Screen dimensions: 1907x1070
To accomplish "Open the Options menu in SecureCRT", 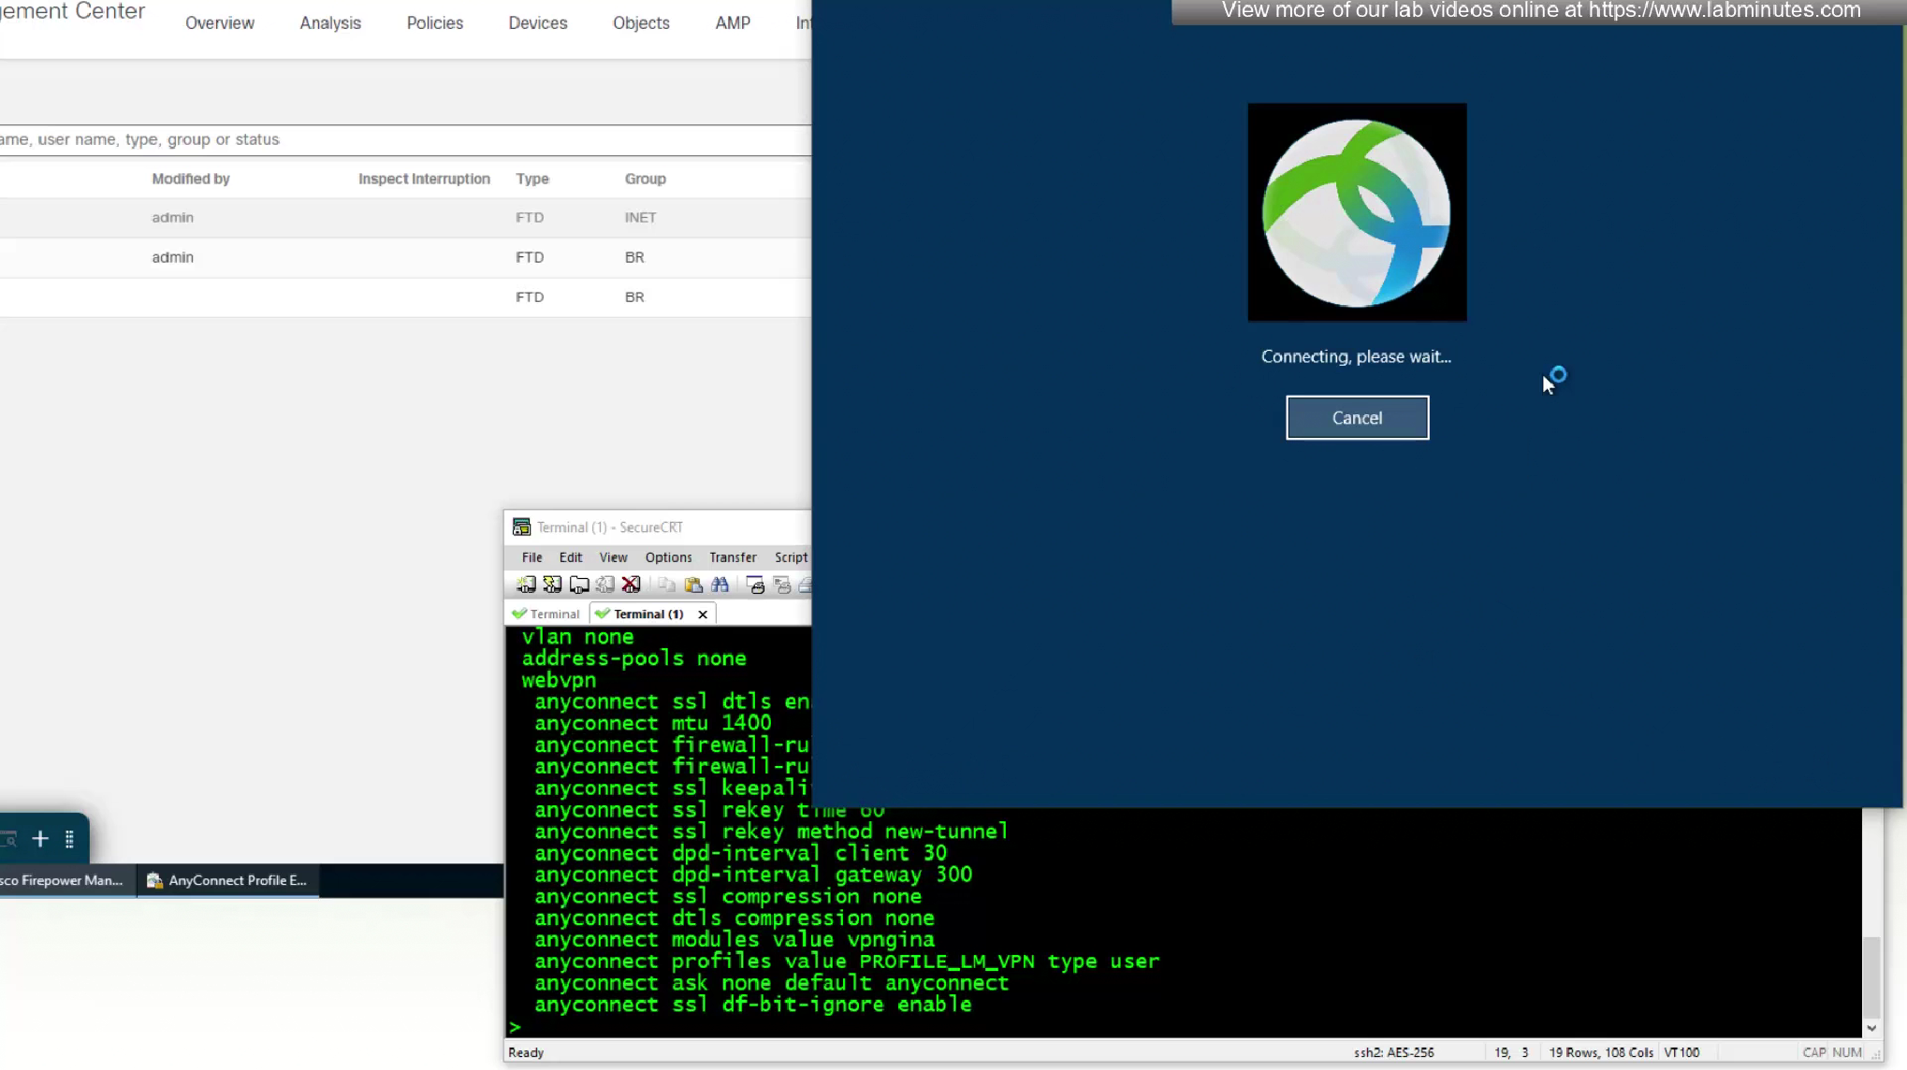I will click(x=668, y=557).
